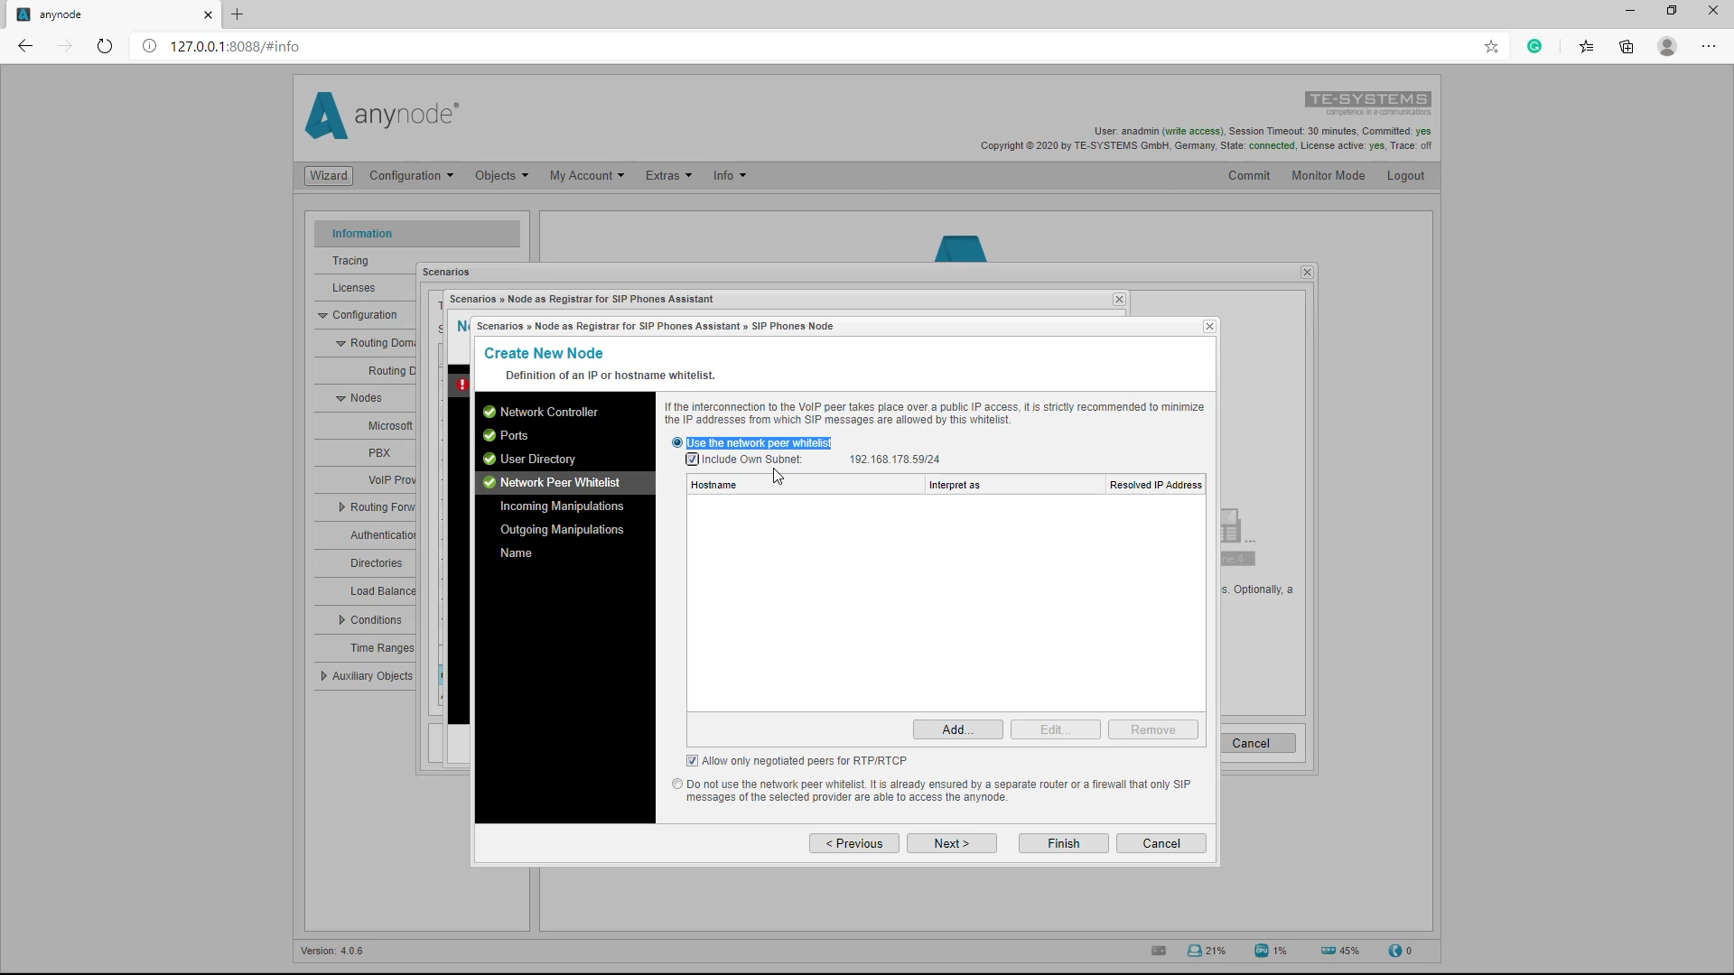The height and width of the screenshot is (975, 1734).
Task: Click green check next to User Directory
Action: (489, 459)
